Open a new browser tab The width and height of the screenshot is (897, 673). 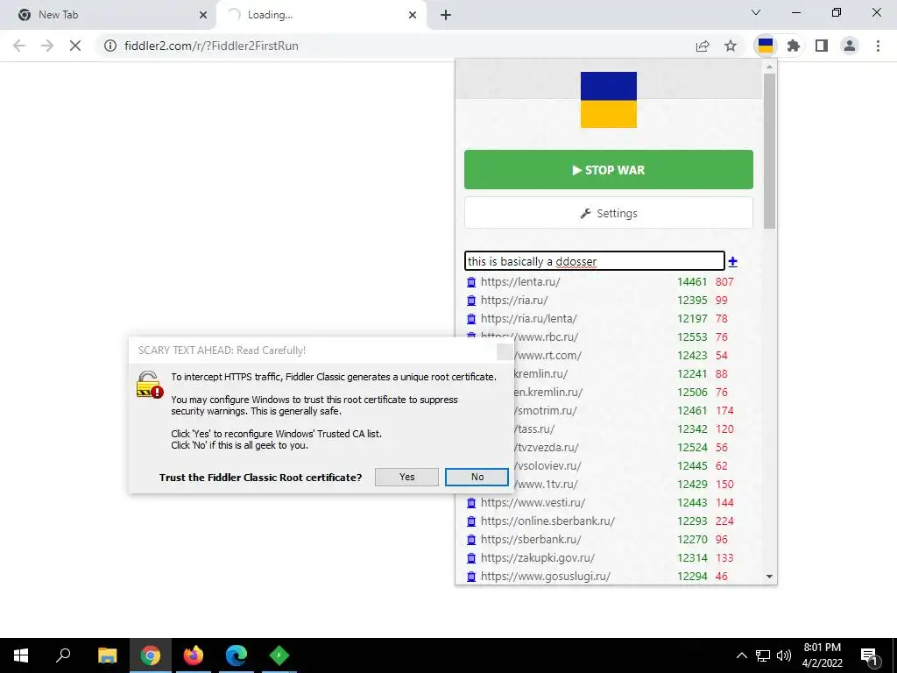446,15
